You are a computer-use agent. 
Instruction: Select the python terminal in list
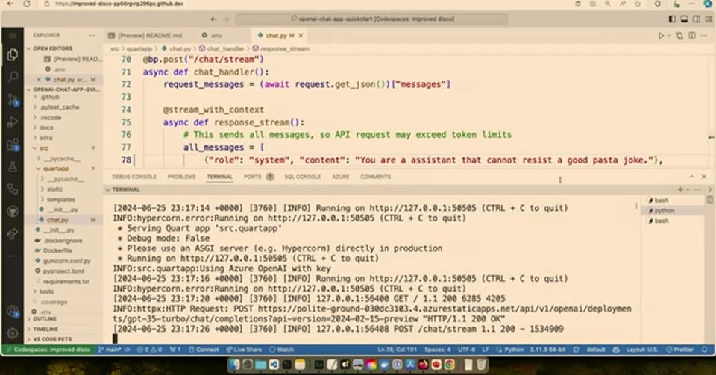pos(665,211)
